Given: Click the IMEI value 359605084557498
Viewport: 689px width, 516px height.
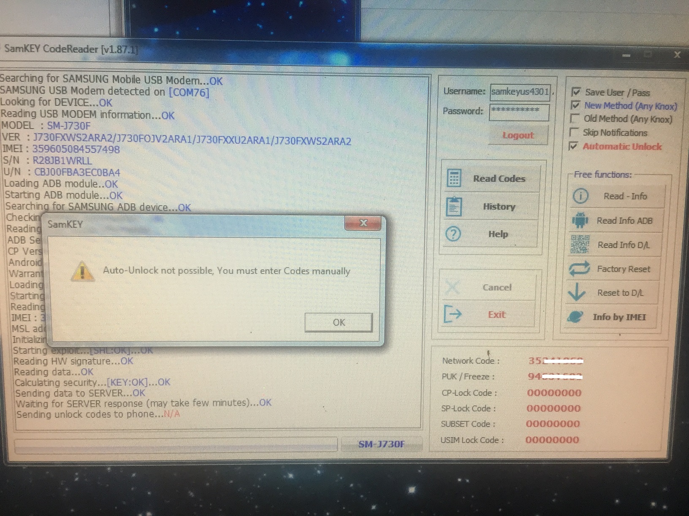Looking at the screenshot, I should coord(76,149).
